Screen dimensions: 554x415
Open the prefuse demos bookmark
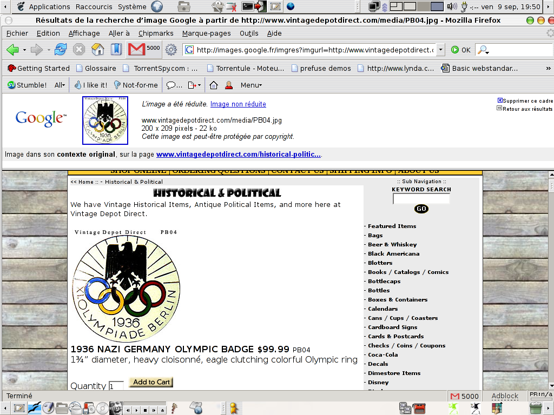click(321, 68)
